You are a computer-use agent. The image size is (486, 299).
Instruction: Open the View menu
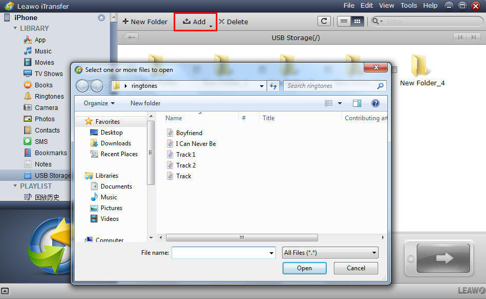[x=386, y=6]
